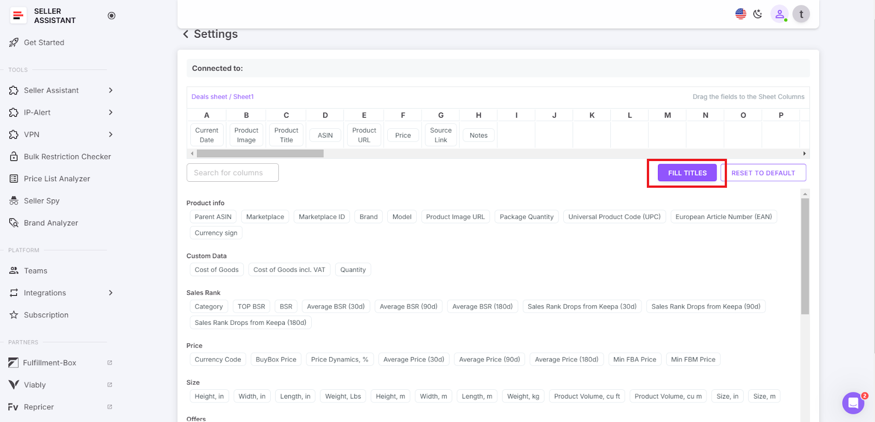Screen dimensions: 875x422
Task: Select the Currency sign field chip
Action: pyautogui.click(x=216, y=233)
